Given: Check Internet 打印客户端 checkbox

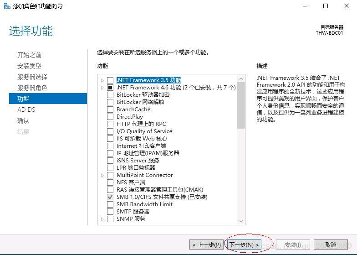Looking at the screenshot, I should point(110,146).
